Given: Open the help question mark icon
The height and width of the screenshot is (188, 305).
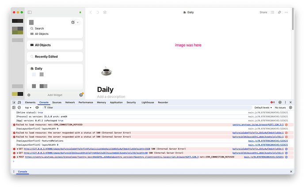Looking at the screenshot, I should (x=81, y=95).
